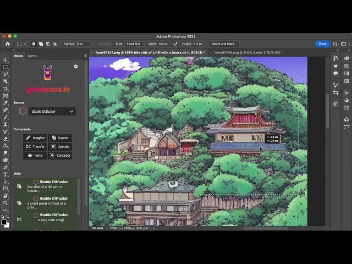Select the Smudge tool
This screenshot has height=264, width=352.
point(5,153)
